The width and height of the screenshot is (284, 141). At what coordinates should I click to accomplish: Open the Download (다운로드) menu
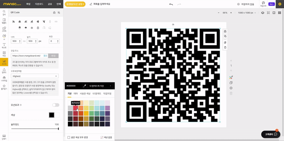39,4
